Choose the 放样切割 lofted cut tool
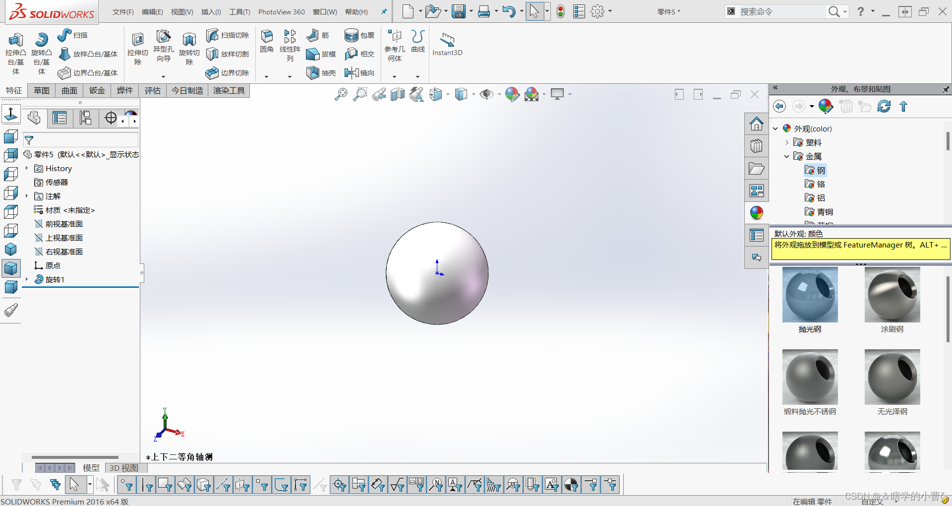This screenshot has width=952, height=506. 228,54
